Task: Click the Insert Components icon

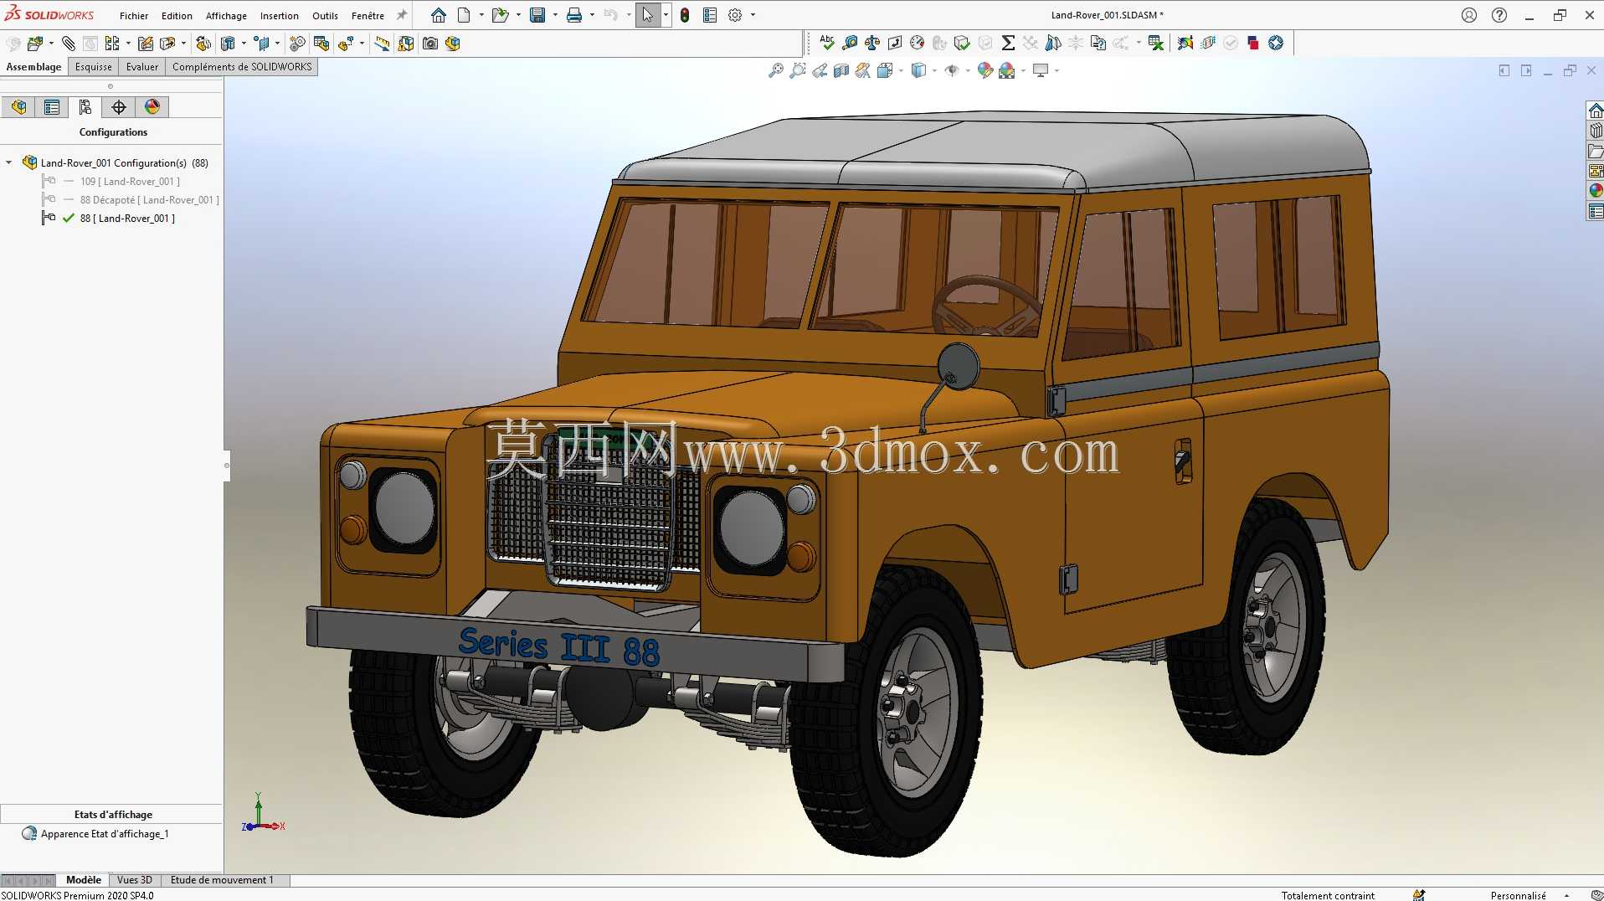Action: [x=35, y=44]
